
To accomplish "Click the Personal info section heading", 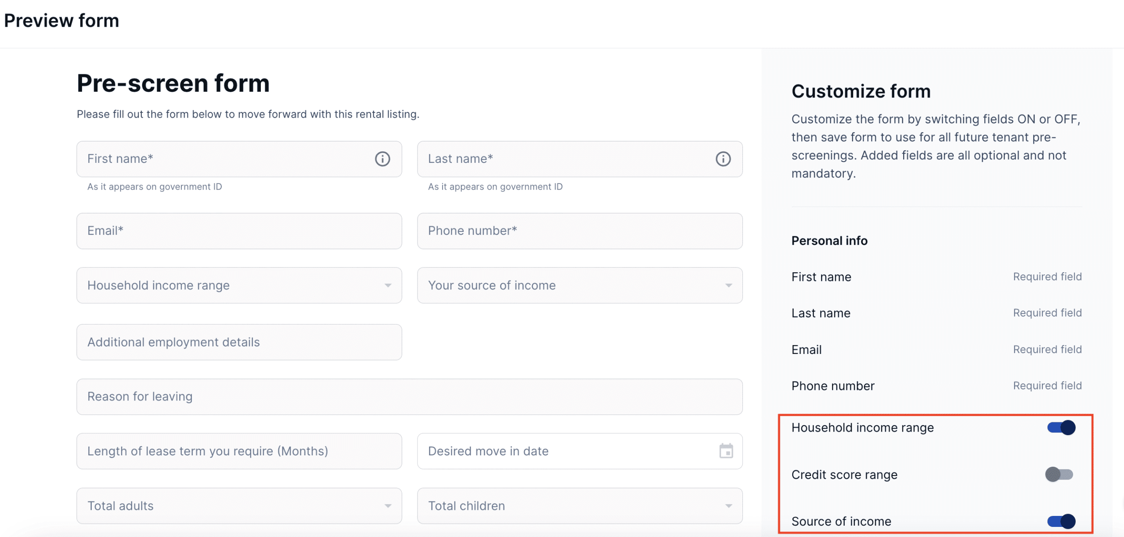I will coord(829,241).
